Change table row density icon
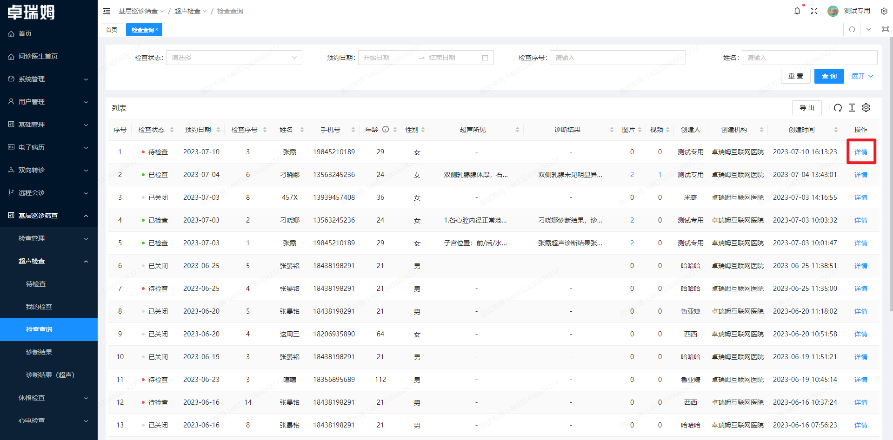The width and height of the screenshot is (893, 440). (852, 108)
